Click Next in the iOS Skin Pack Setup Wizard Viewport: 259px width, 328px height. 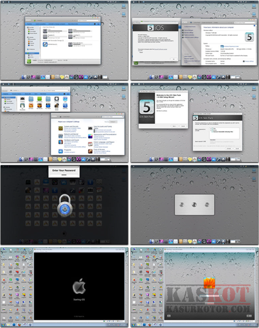click(x=174, y=126)
